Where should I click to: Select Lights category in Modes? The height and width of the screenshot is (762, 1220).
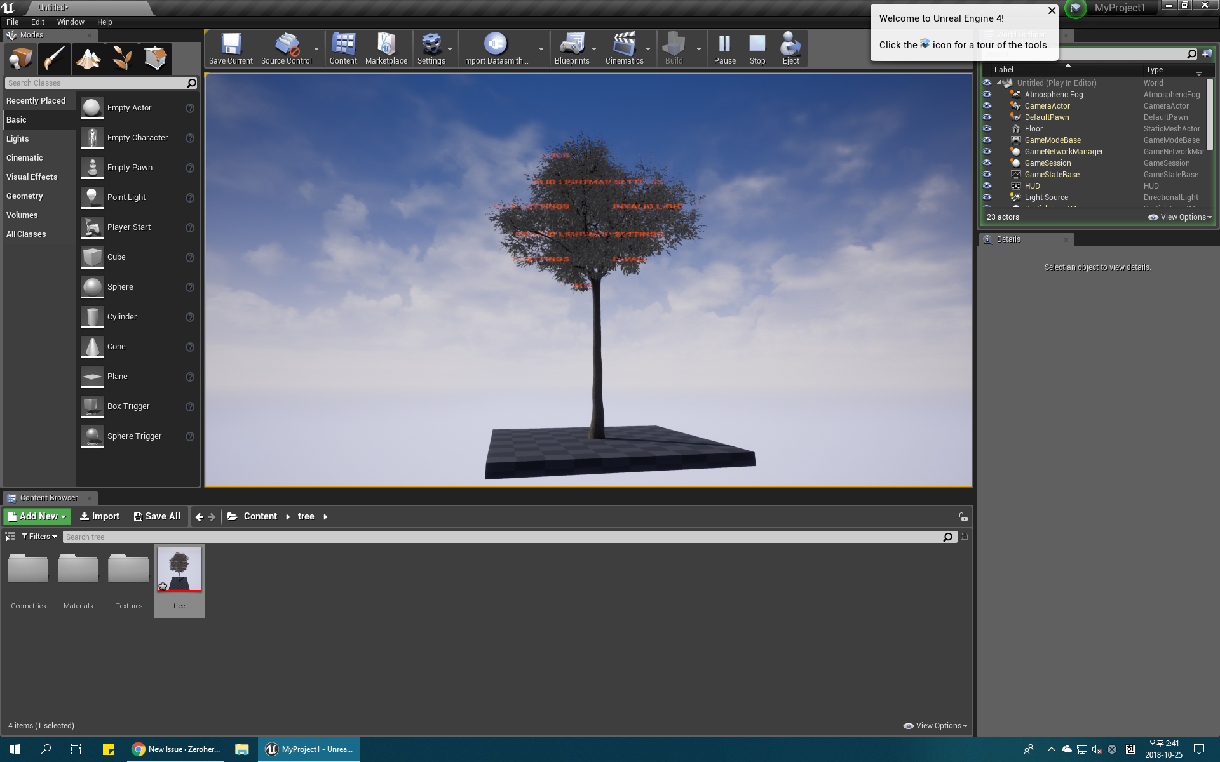39,139
